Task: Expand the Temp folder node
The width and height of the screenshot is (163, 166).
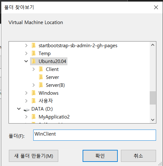Action: coord(26,53)
